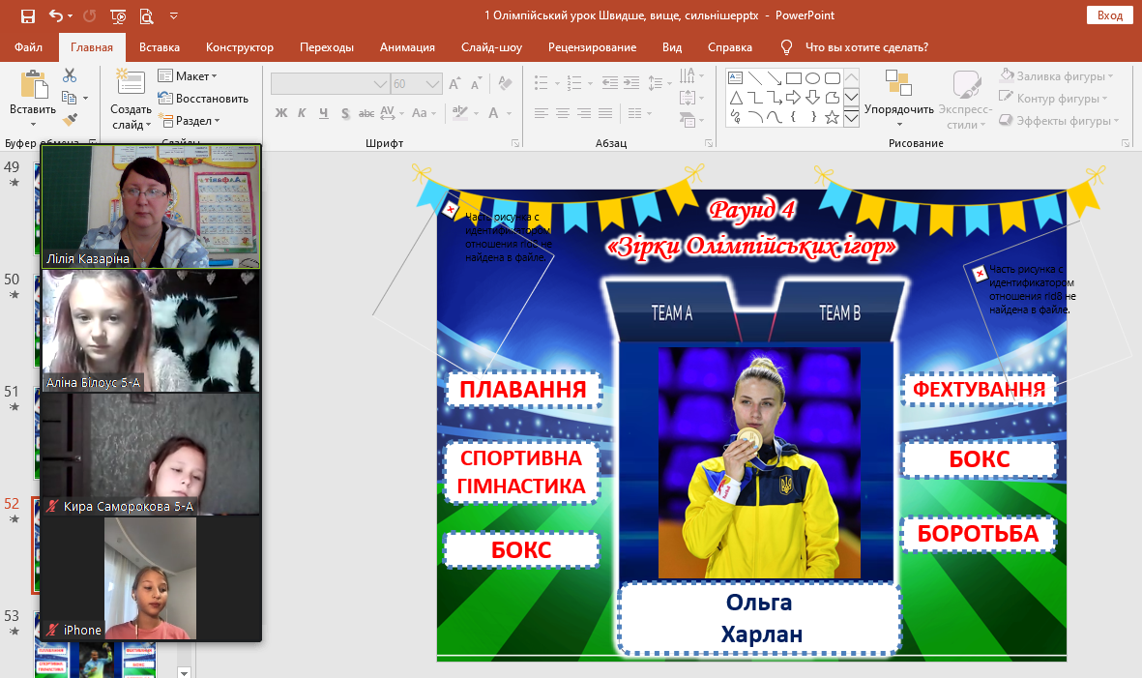The height and width of the screenshot is (678, 1142).
Task: Open the Переходы tab
Action: pyautogui.click(x=327, y=47)
